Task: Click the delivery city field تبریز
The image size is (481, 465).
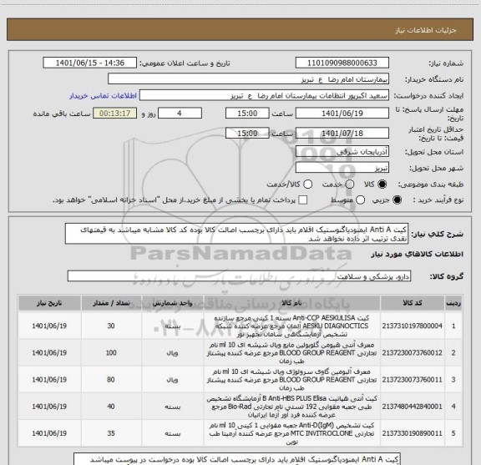Action: pyautogui.click(x=342, y=168)
